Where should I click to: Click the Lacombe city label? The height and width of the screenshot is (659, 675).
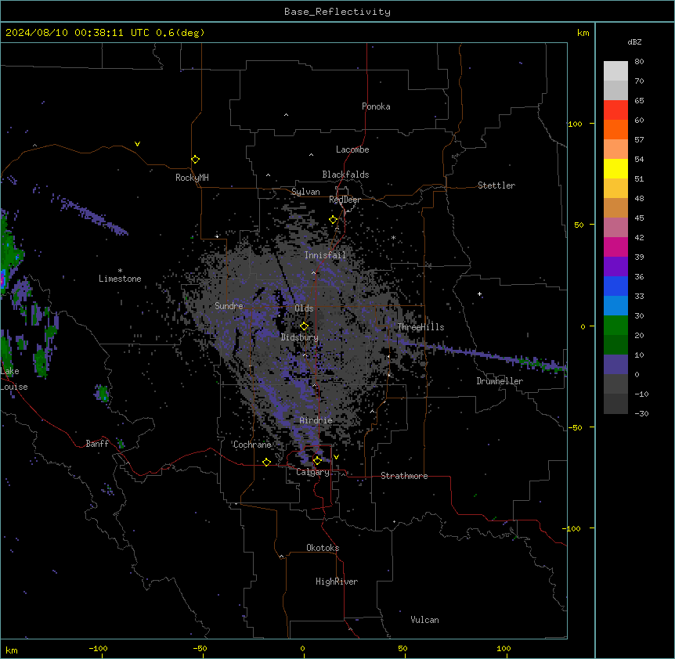[x=352, y=149]
